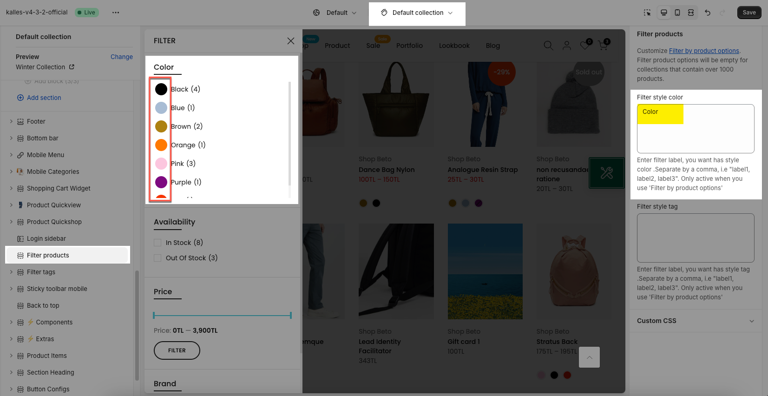Click the Back to top section icon
This screenshot has height=396, width=768.
20,306
